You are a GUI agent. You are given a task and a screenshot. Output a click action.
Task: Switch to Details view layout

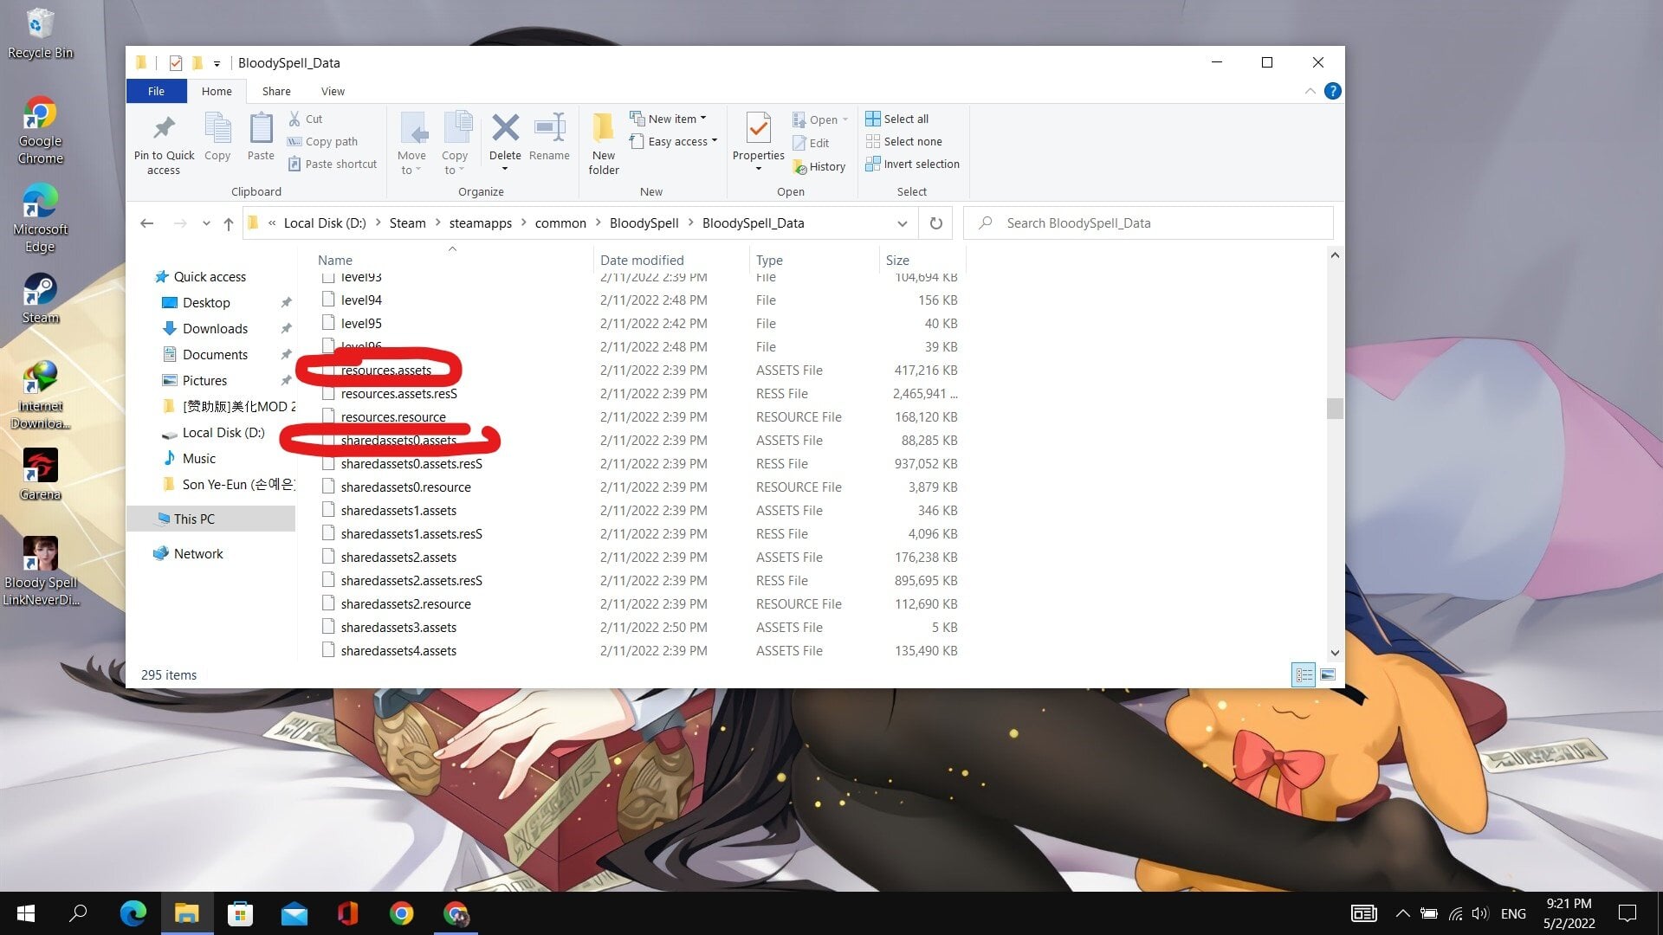(1304, 674)
